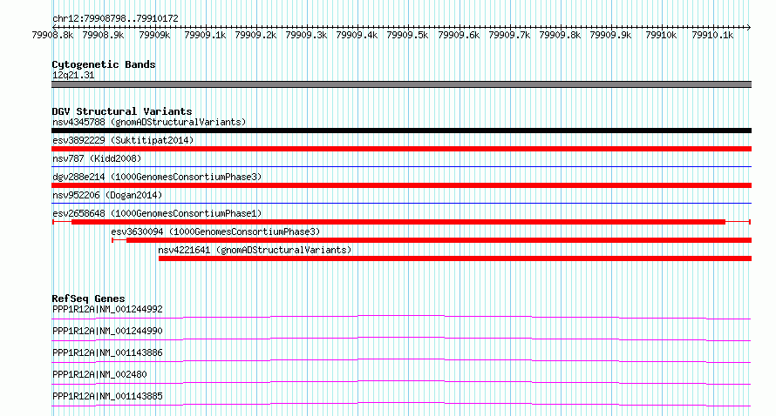This screenshot has height=416, width=776.
Task: Open variant esv3892229 Suktitipat2014 label
Action: click(123, 140)
